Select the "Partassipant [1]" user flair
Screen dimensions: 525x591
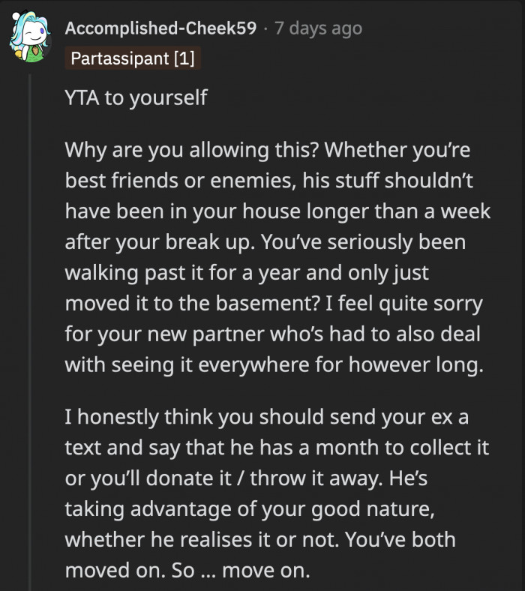[132, 58]
